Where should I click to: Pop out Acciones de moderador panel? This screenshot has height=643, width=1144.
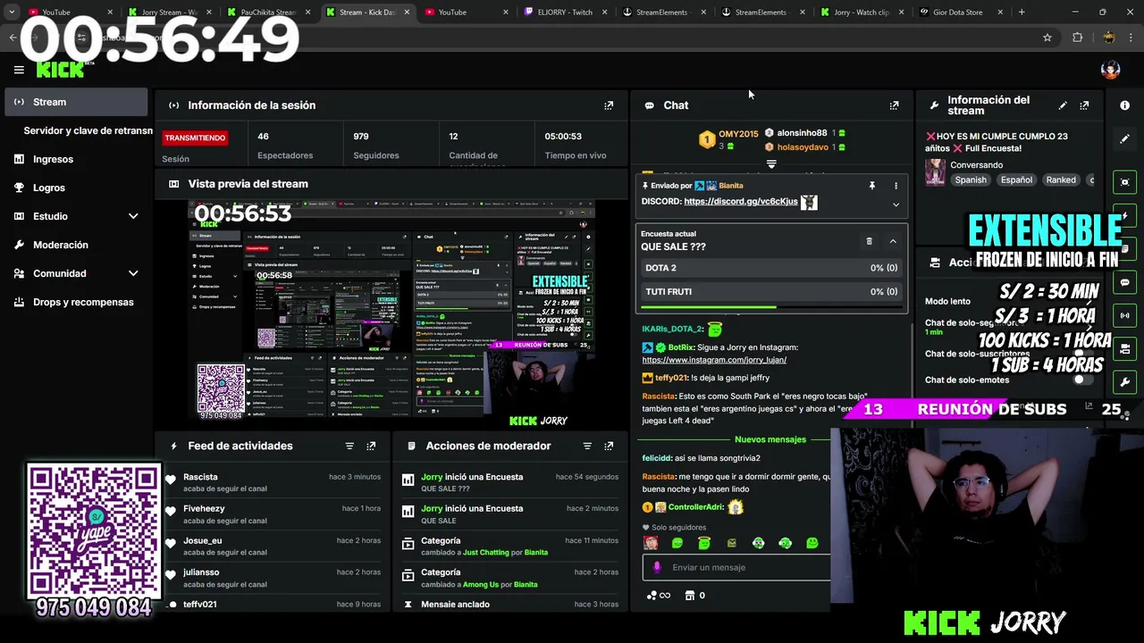pos(609,446)
